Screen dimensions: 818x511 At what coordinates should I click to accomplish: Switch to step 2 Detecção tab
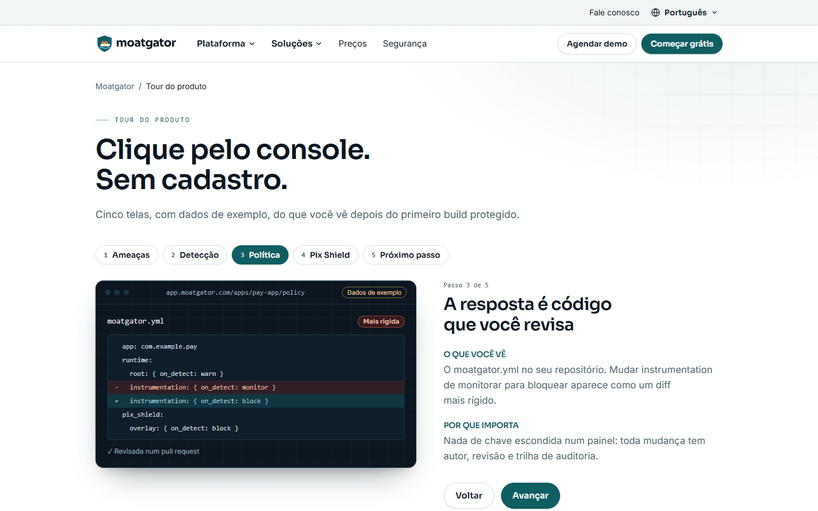coord(195,255)
